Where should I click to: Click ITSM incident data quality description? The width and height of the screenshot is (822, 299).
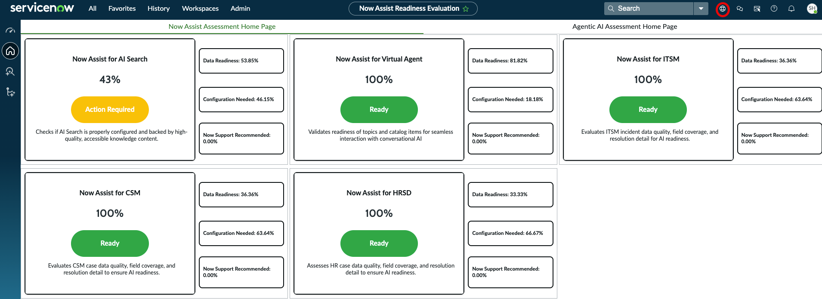[649, 135]
